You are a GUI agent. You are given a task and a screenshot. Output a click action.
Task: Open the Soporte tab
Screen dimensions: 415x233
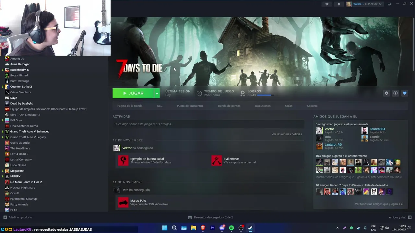[312, 106]
